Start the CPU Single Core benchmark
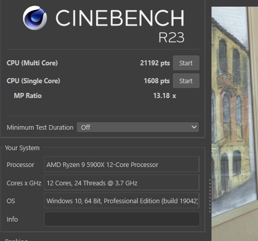Viewport: 258px width, 241px height. tap(186, 81)
